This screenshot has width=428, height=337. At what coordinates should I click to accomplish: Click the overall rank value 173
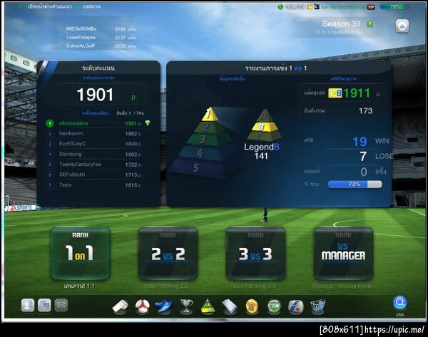(x=366, y=110)
